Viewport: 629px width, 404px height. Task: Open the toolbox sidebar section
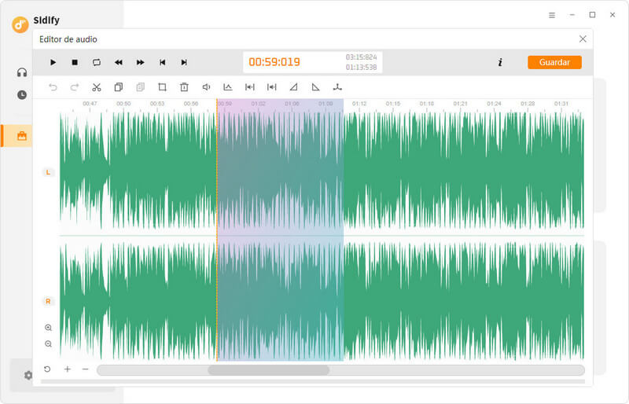(22, 136)
